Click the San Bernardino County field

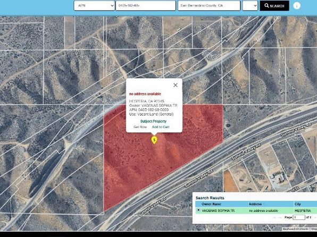(209, 6)
